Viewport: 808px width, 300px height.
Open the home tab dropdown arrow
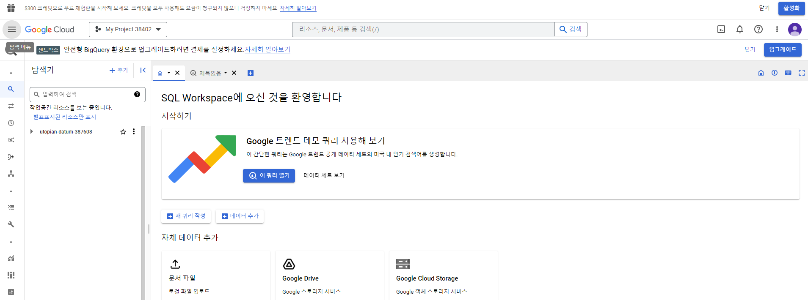(169, 73)
